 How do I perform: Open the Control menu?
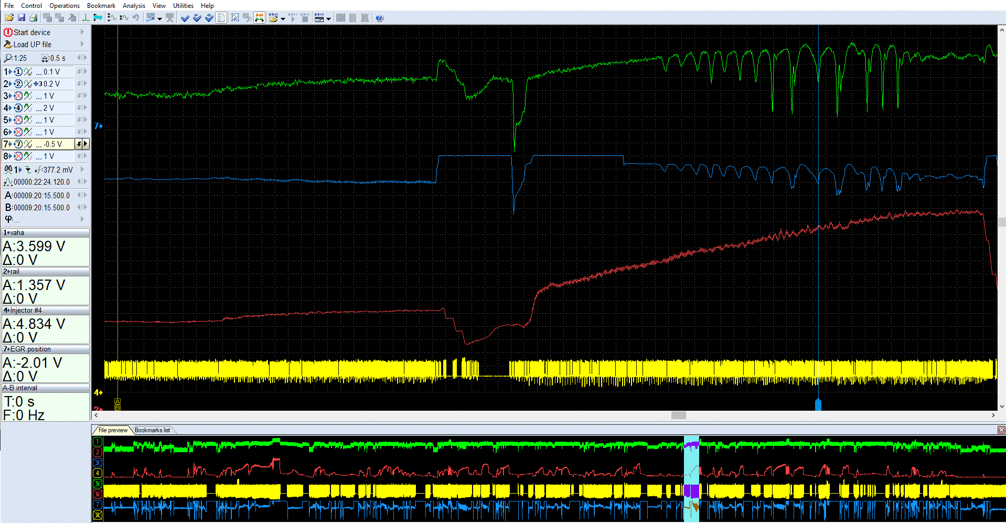[x=31, y=5]
